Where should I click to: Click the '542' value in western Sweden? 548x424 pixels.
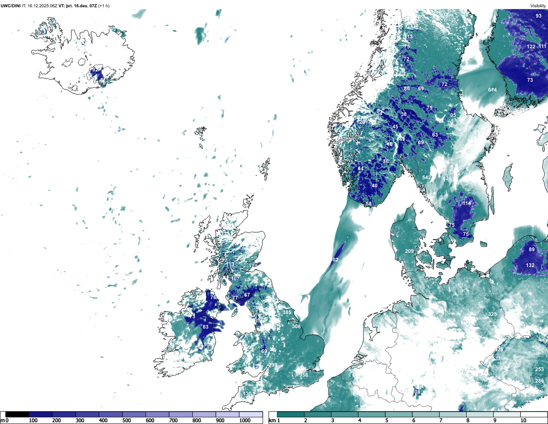click(426, 178)
